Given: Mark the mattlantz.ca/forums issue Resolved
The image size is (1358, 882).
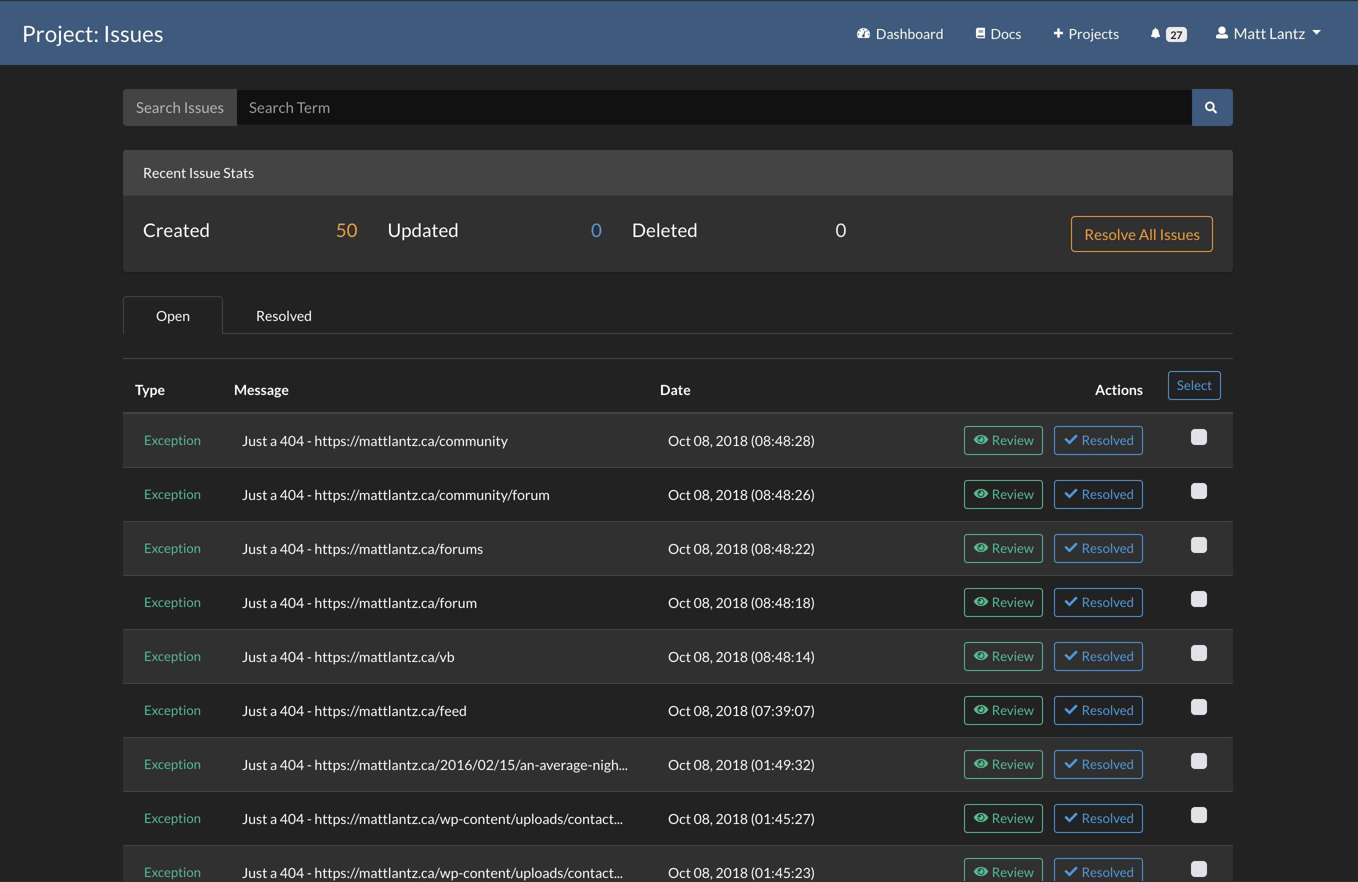Looking at the screenshot, I should click(x=1098, y=548).
